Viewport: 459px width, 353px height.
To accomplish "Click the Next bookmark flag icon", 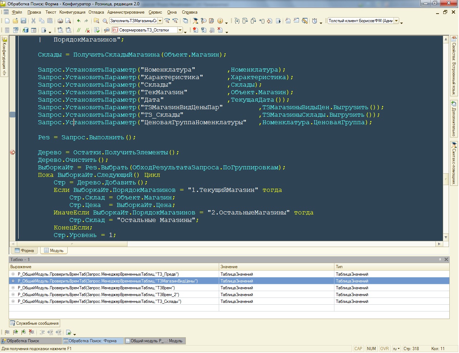I will (15, 332).
